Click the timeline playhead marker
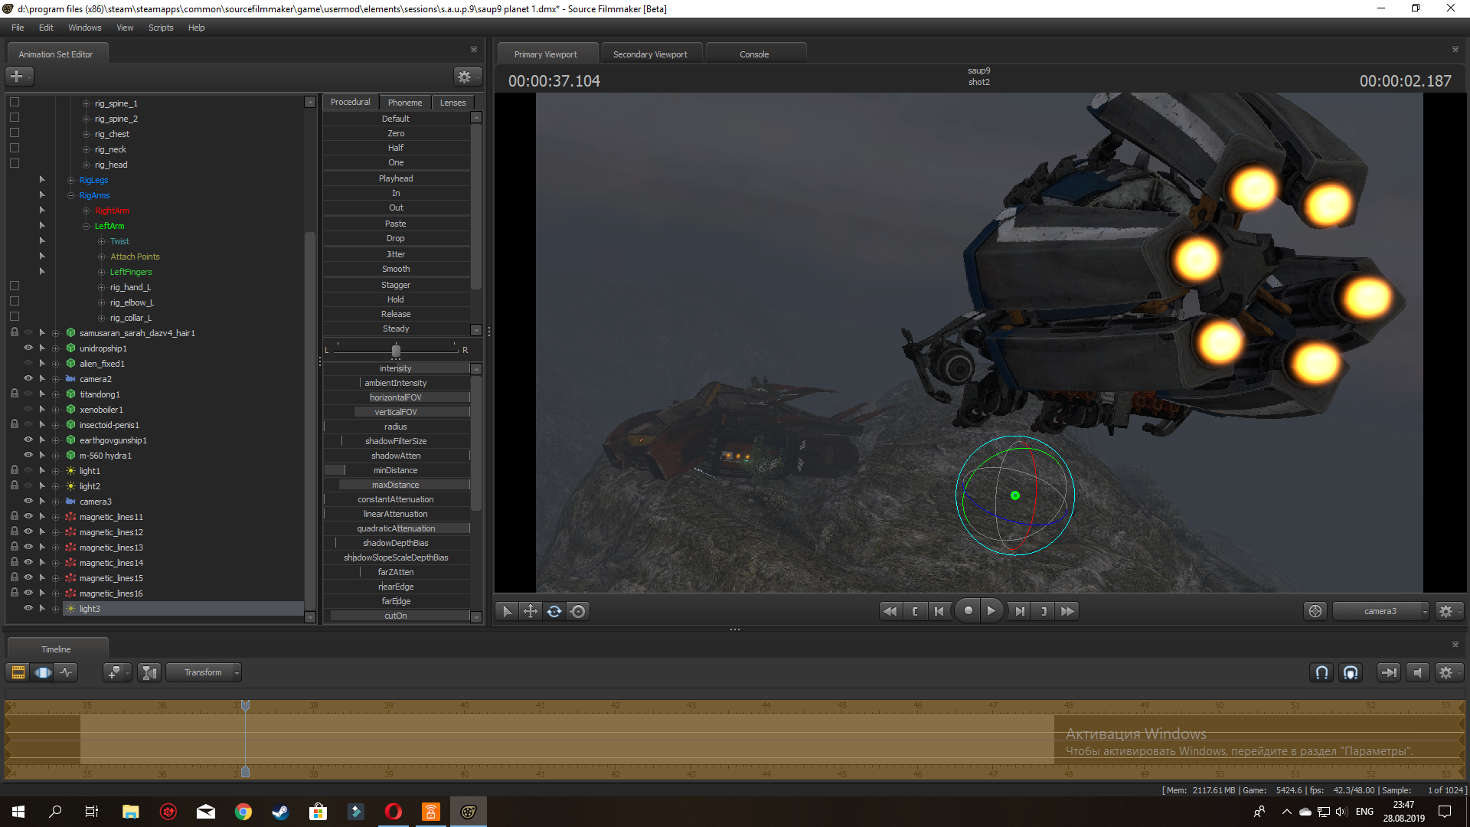The width and height of the screenshot is (1470, 827). (245, 705)
